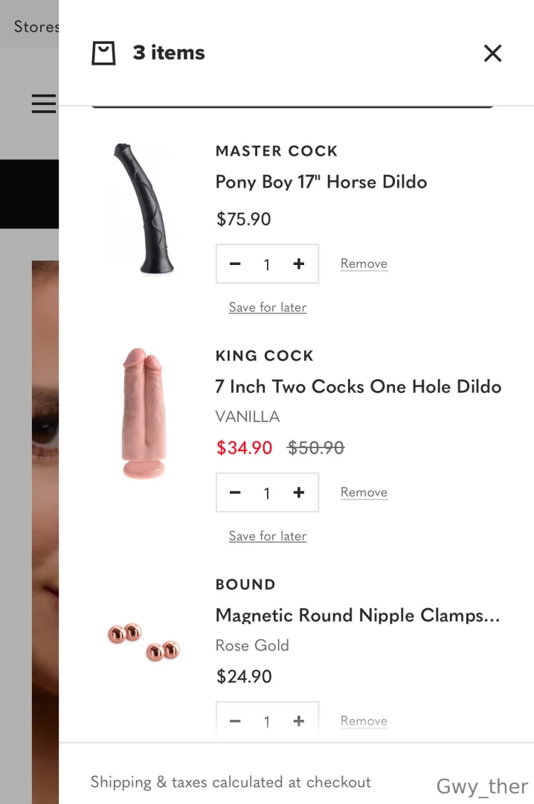The height and width of the screenshot is (804, 534).
Task: Open the Stores link in the header
Action: [36, 26]
